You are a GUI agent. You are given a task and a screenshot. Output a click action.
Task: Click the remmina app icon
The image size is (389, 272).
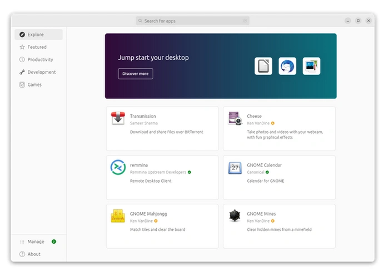click(118, 167)
